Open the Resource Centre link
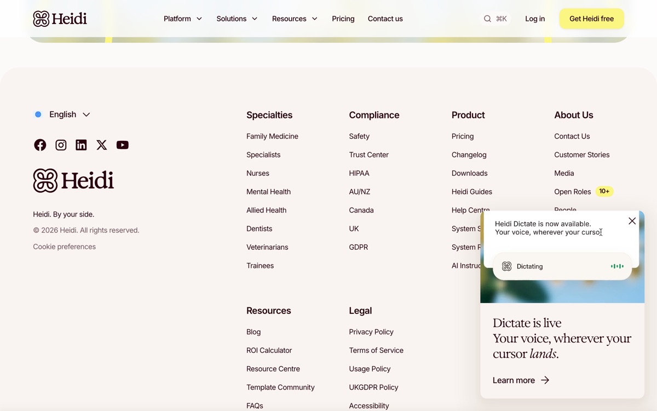This screenshot has height=411, width=657. point(273,369)
